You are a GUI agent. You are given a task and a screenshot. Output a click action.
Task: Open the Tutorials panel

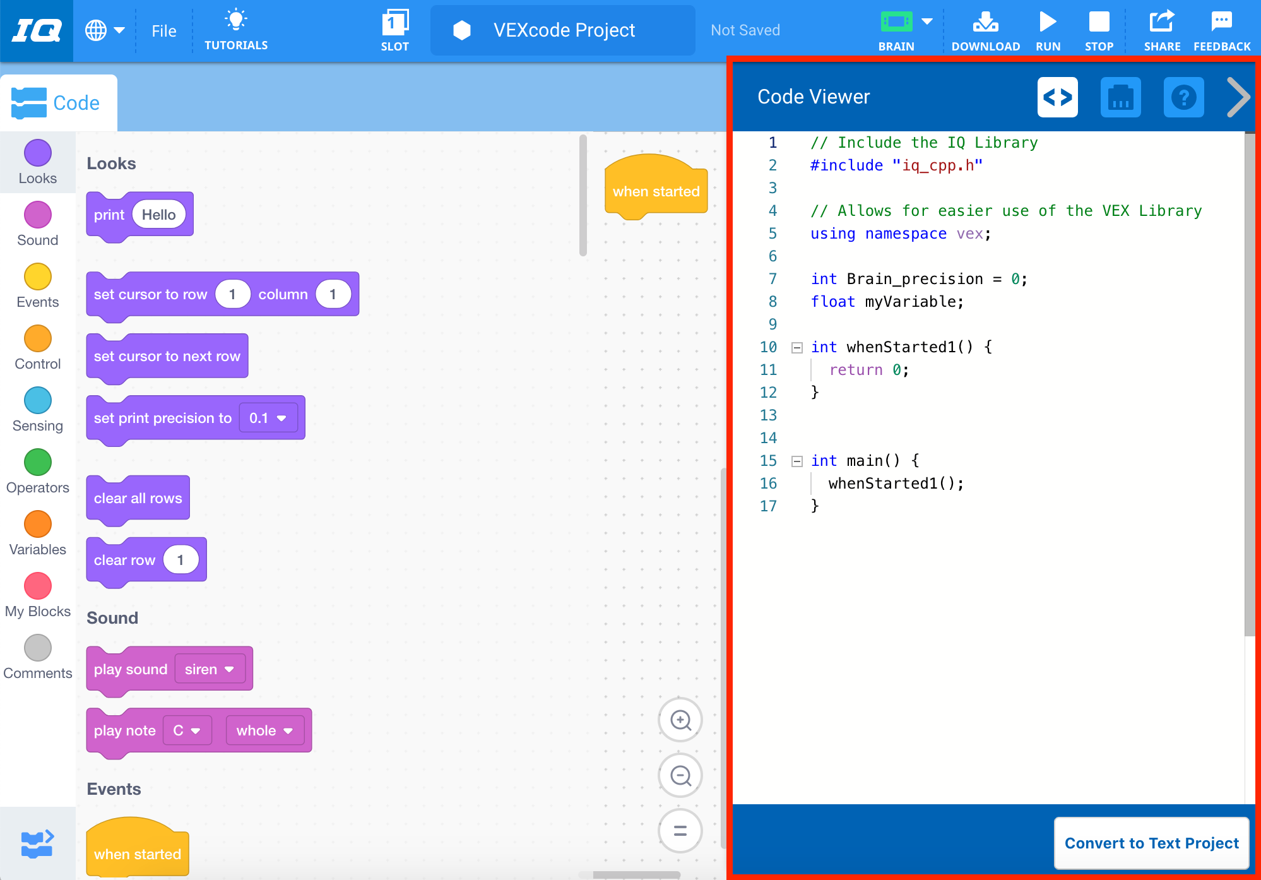[x=236, y=30]
